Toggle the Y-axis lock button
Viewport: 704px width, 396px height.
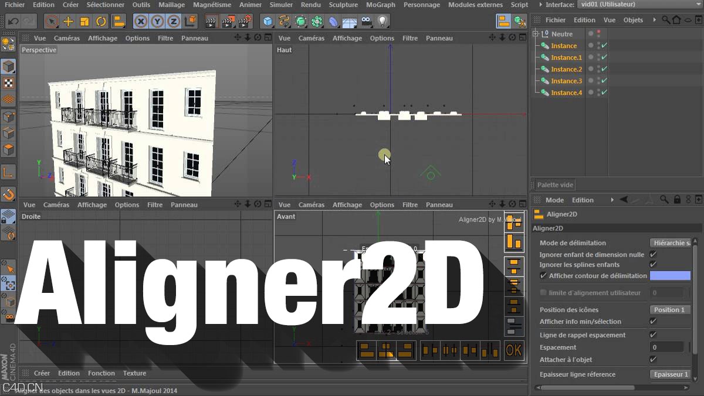click(156, 21)
